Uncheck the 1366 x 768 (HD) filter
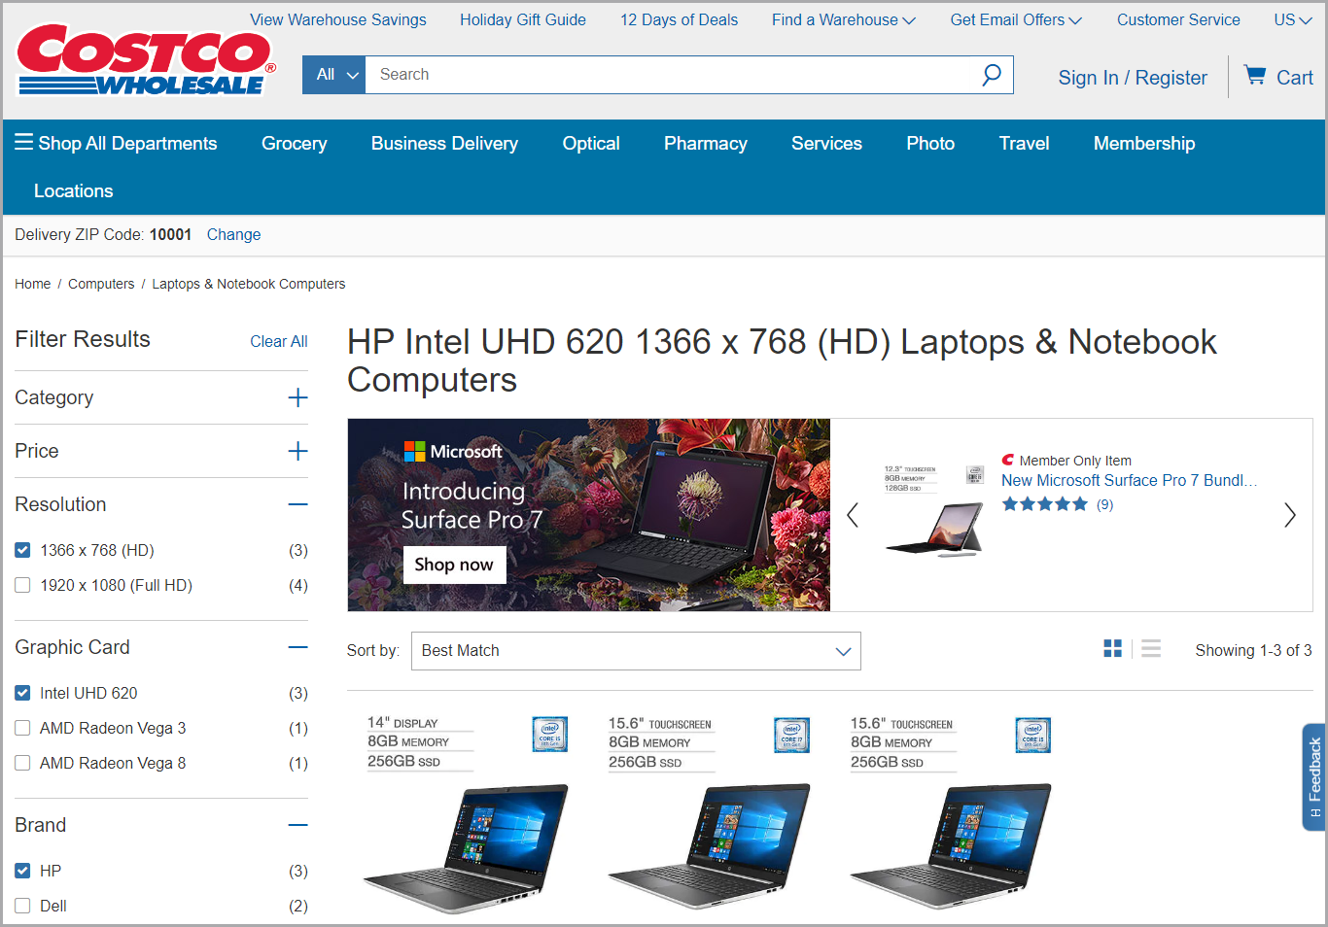The height and width of the screenshot is (927, 1328). tap(23, 551)
